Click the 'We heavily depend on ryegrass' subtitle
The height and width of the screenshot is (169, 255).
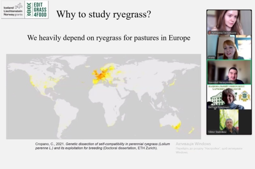[x=109, y=38]
